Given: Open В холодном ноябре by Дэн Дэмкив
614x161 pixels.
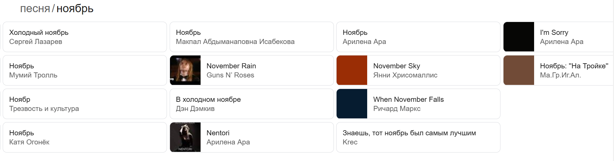Looking at the screenshot, I should point(252,104).
